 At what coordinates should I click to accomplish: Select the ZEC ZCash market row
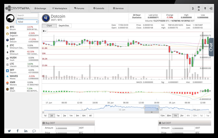[22, 89]
